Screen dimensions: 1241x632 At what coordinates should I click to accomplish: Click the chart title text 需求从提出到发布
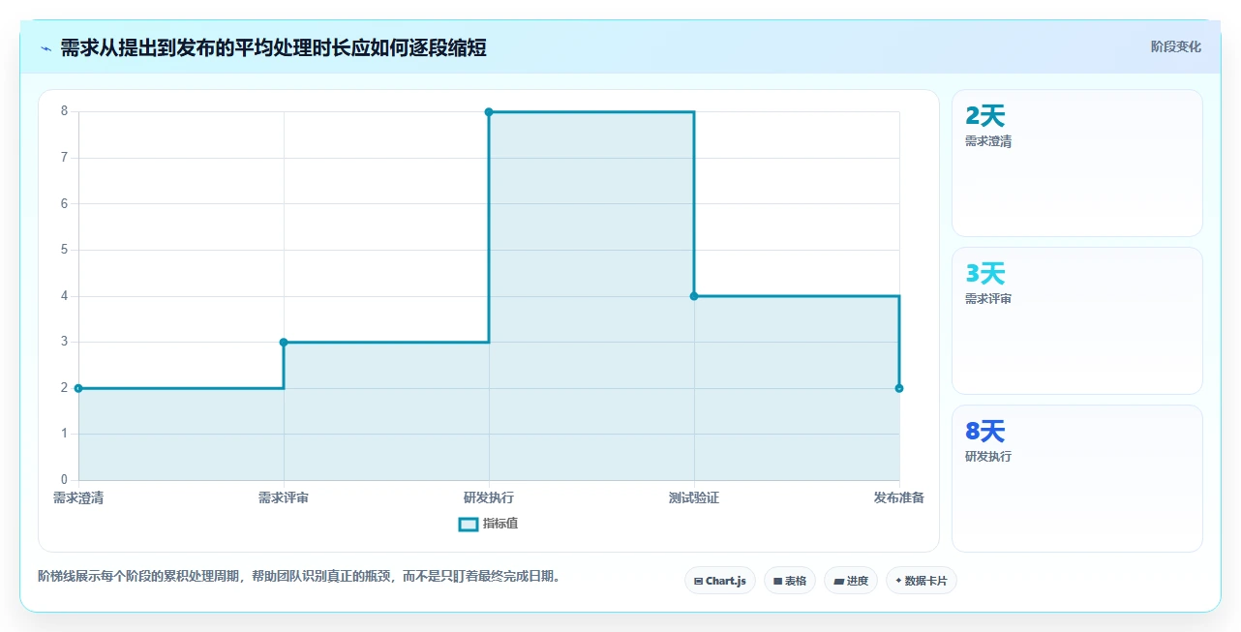(273, 48)
